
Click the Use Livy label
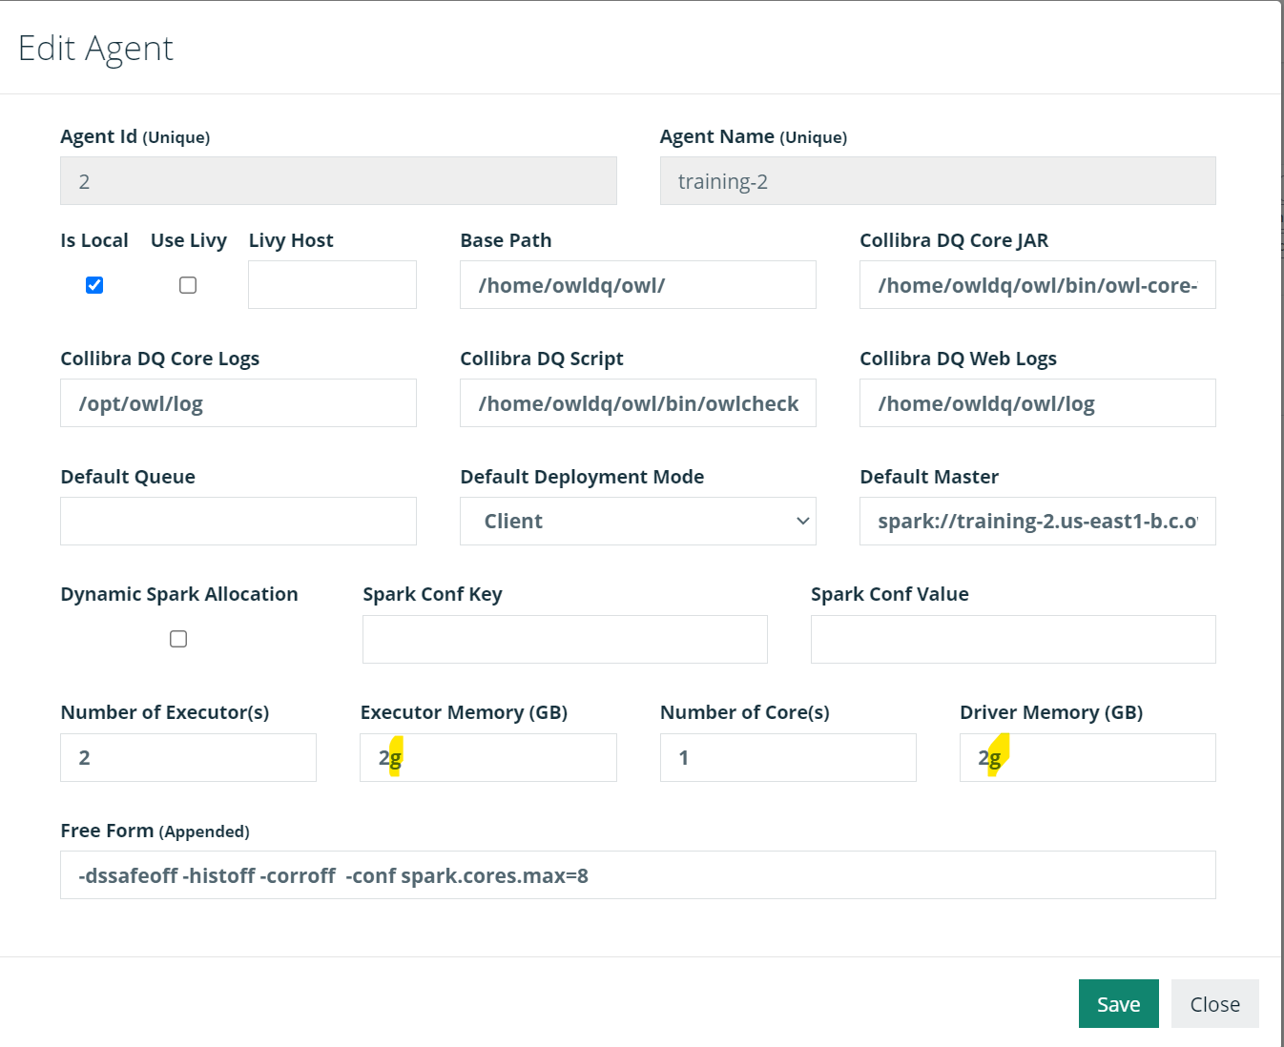(189, 240)
